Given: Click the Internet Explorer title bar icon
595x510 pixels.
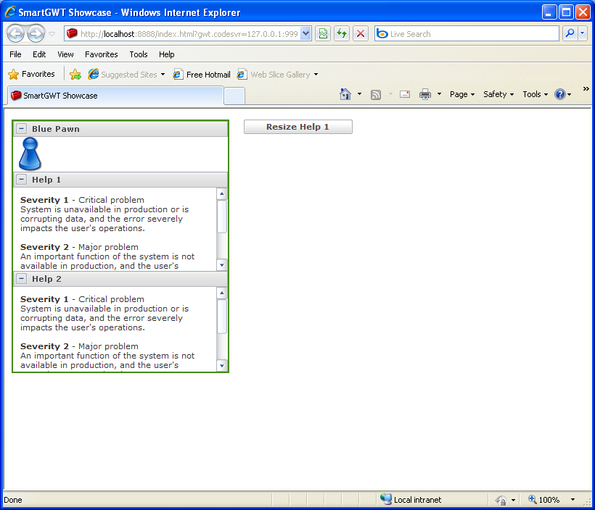Looking at the screenshot, I should pyautogui.click(x=10, y=12).
